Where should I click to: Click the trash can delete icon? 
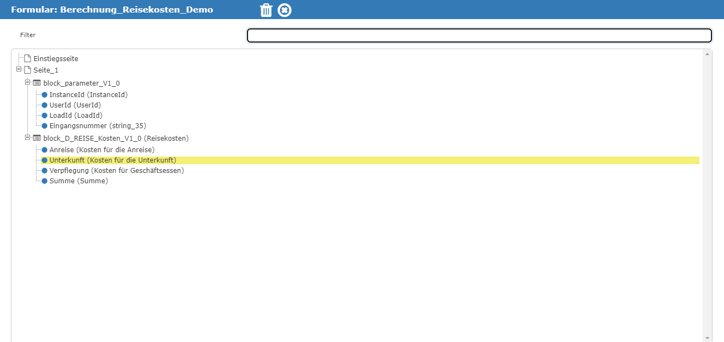point(266,10)
